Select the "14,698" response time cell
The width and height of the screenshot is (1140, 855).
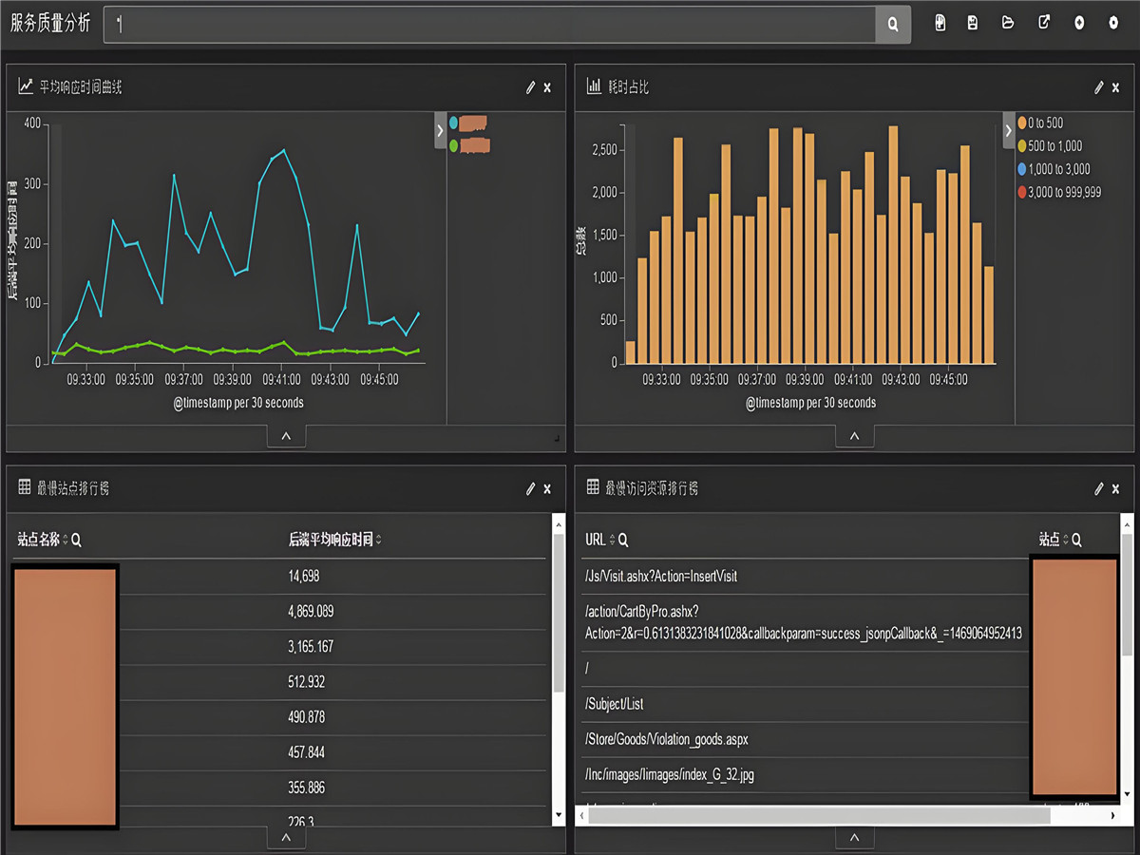pos(304,576)
